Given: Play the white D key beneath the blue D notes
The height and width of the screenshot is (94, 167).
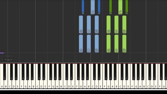Looking at the screenshot, I should coord(97,84).
